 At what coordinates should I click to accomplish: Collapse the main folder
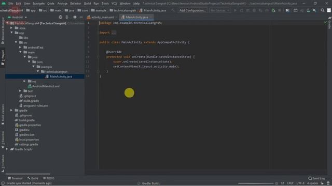(x=20, y=52)
